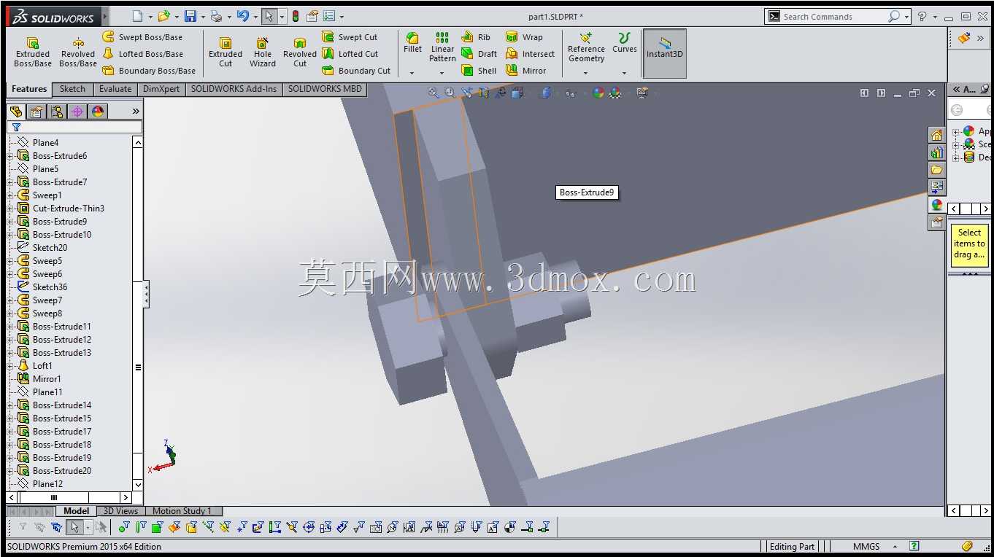The image size is (994, 557).
Task: Select the Linear Pattern tool
Action: tap(442, 47)
